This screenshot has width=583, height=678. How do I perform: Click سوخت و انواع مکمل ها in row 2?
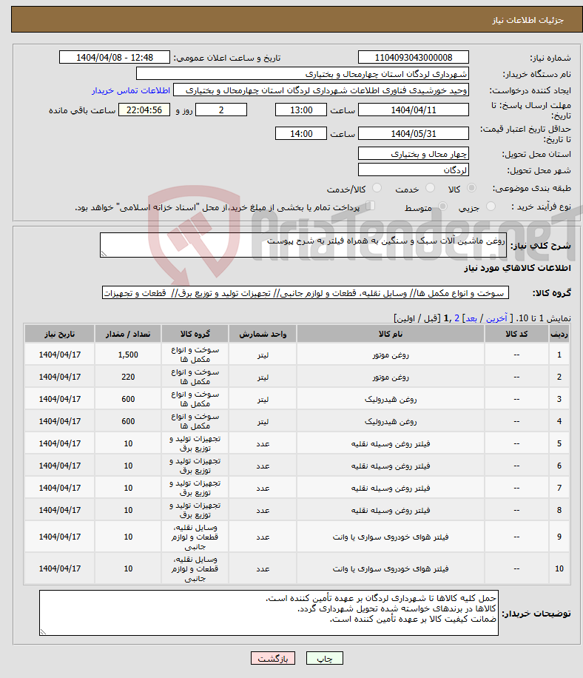click(195, 377)
